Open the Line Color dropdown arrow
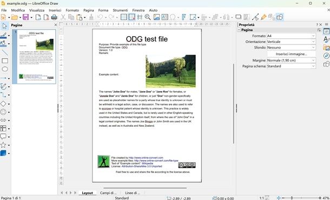Screen dimensions: 330x200 click(x=9, y=36)
